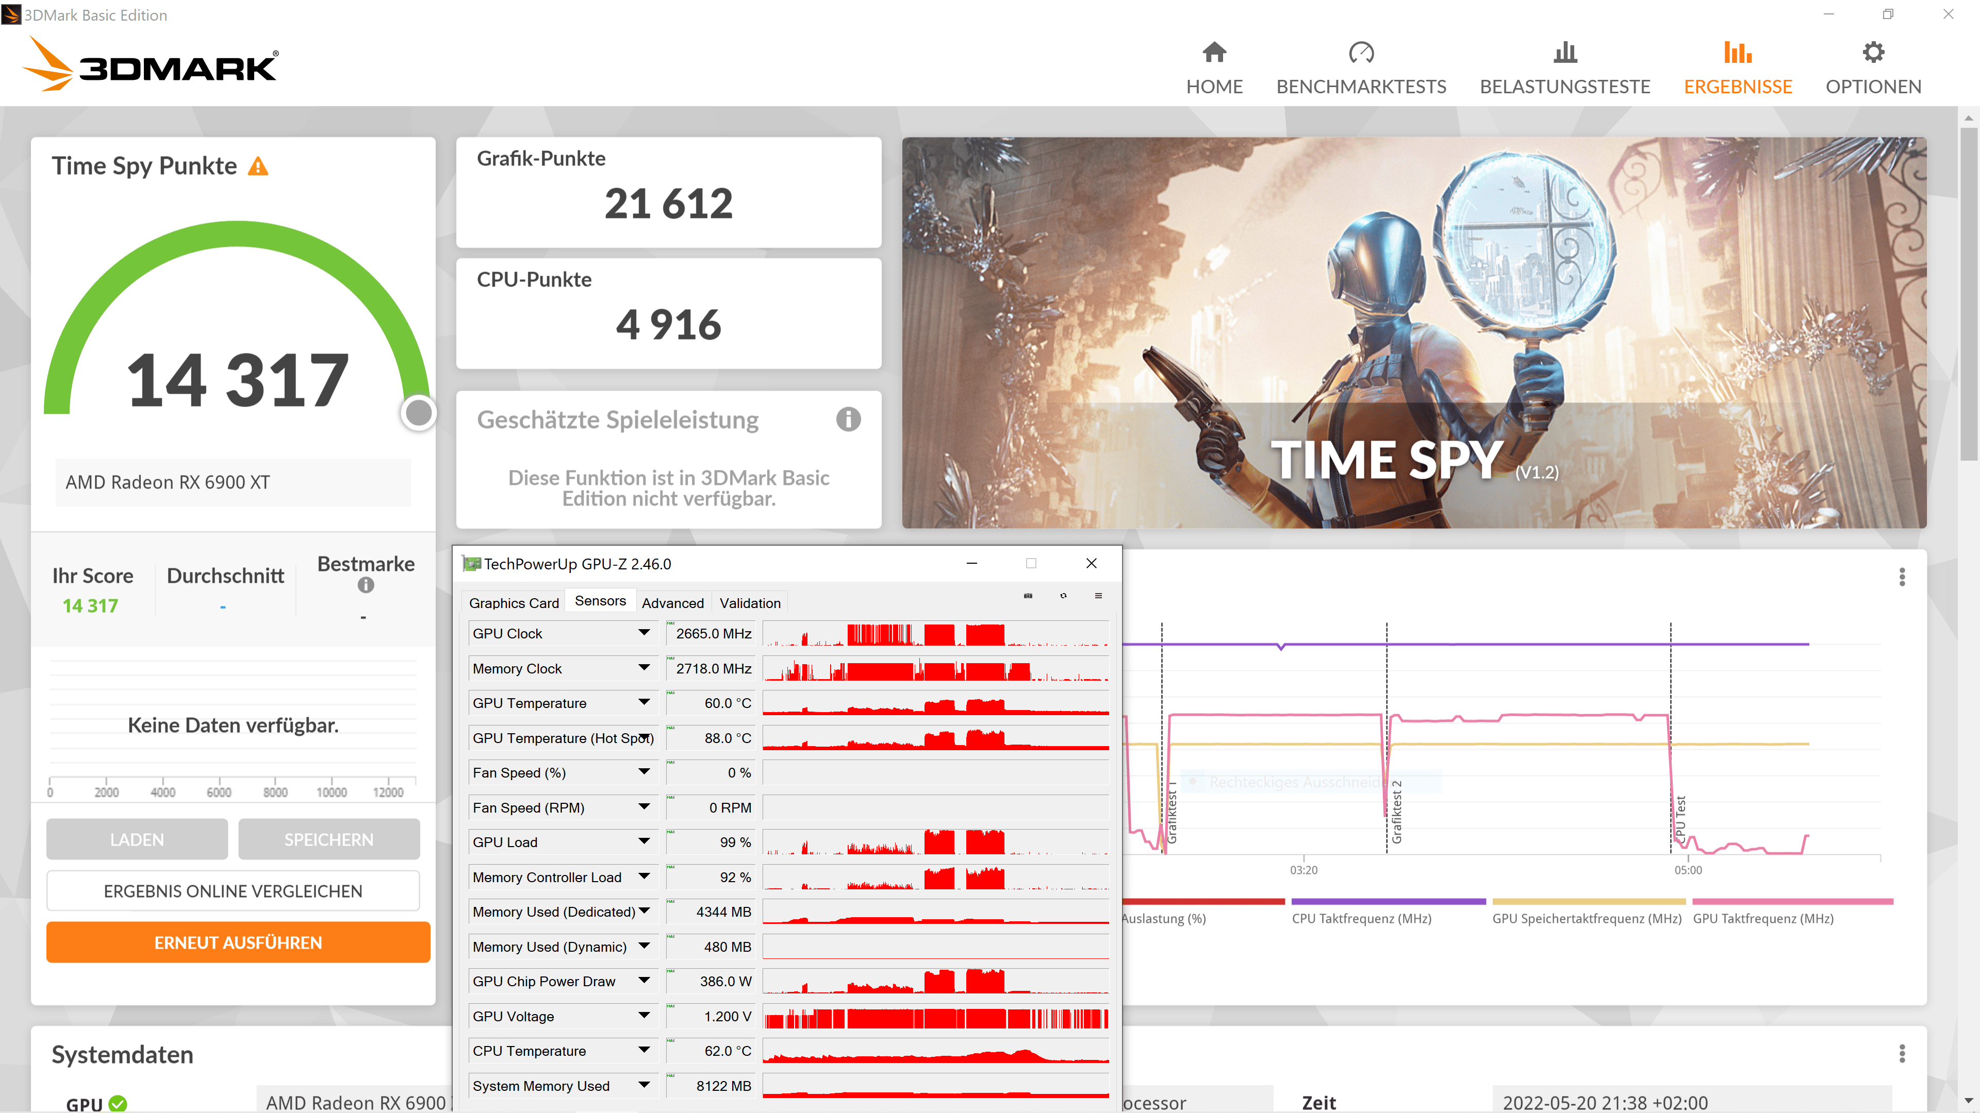The width and height of the screenshot is (1980, 1113).
Task: Open the ERGEBNISSE results icon
Action: pyautogui.click(x=1737, y=52)
